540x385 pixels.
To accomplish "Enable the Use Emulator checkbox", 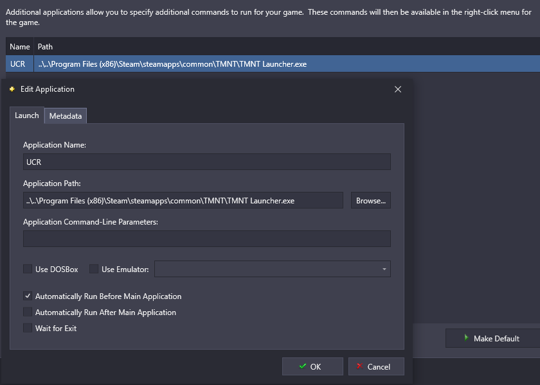I will tap(94, 269).
